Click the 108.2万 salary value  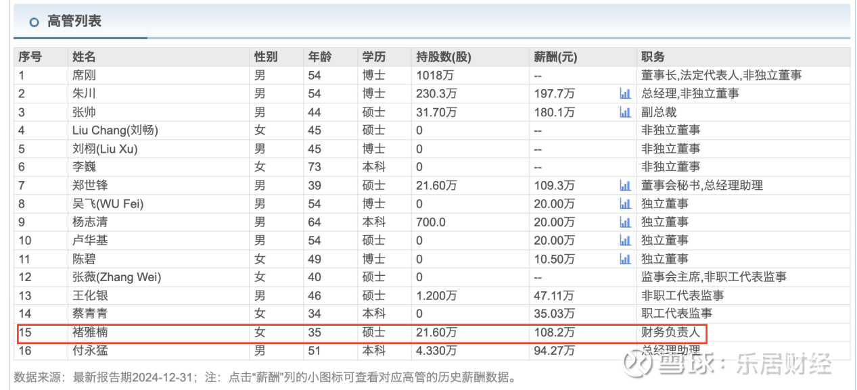click(x=554, y=332)
